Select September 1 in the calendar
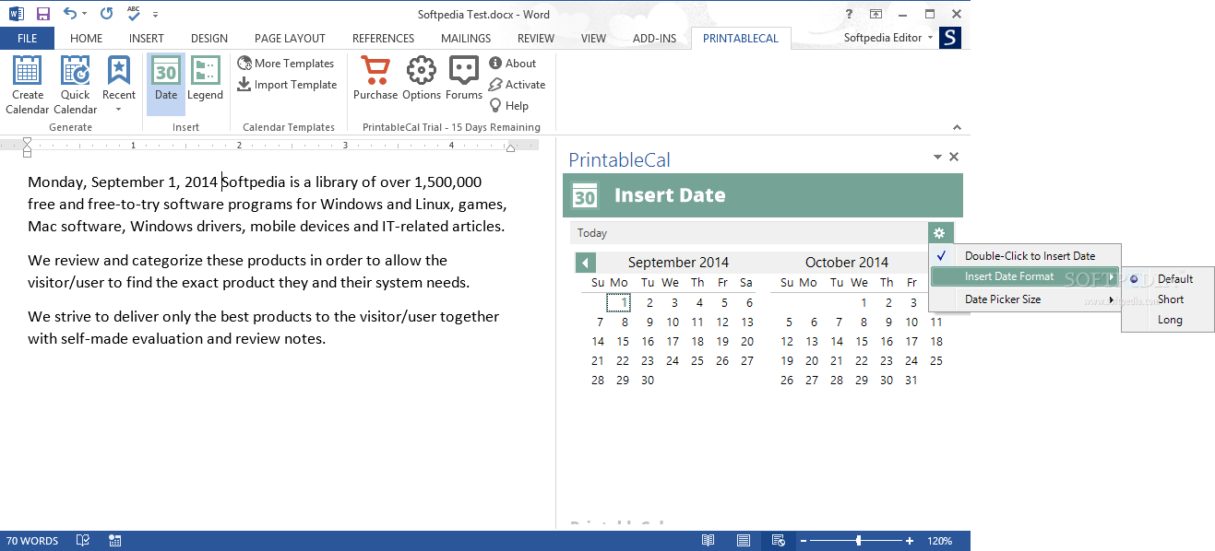The image size is (1215, 551). [x=620, y=302]
